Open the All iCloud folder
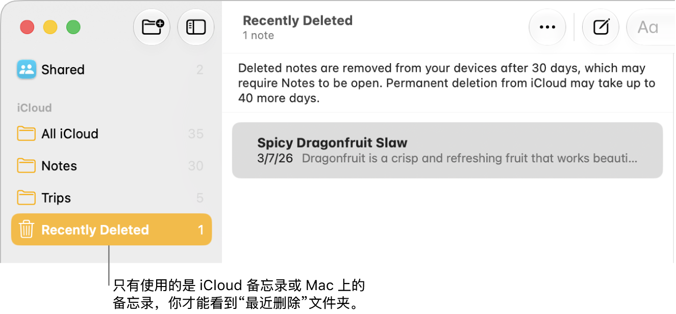Viewport: 676px width, 314px height. coord(111,134)
